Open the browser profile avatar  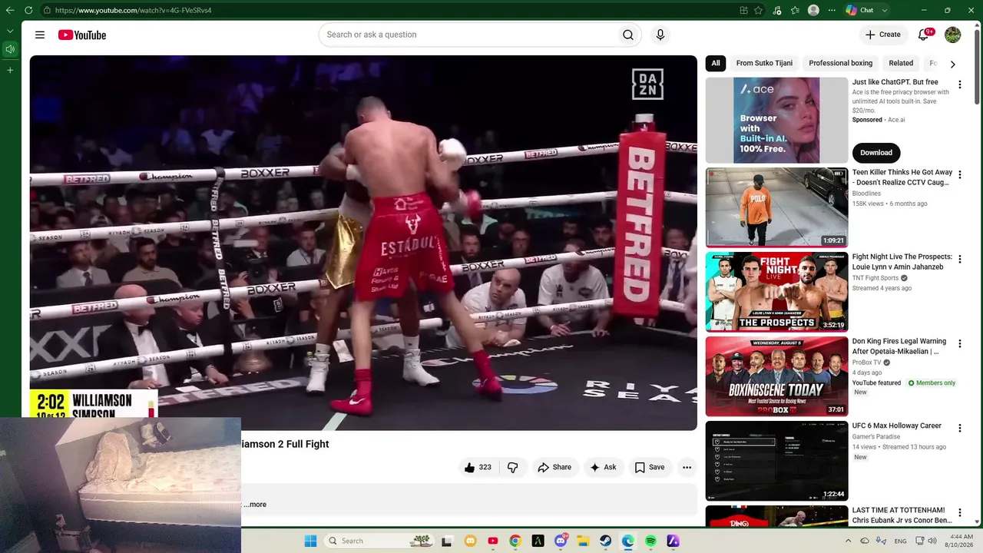click(x=813, y=10)
